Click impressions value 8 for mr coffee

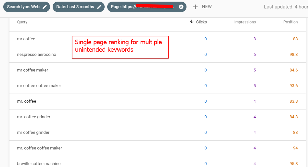[x=255, y=39]
